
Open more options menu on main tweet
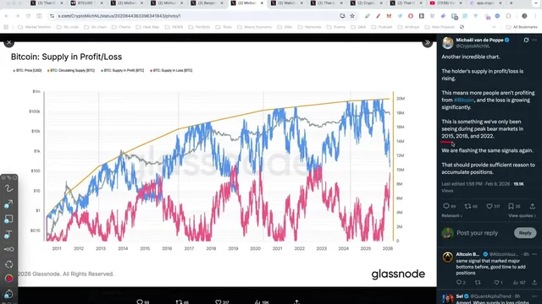pos(534,40)
